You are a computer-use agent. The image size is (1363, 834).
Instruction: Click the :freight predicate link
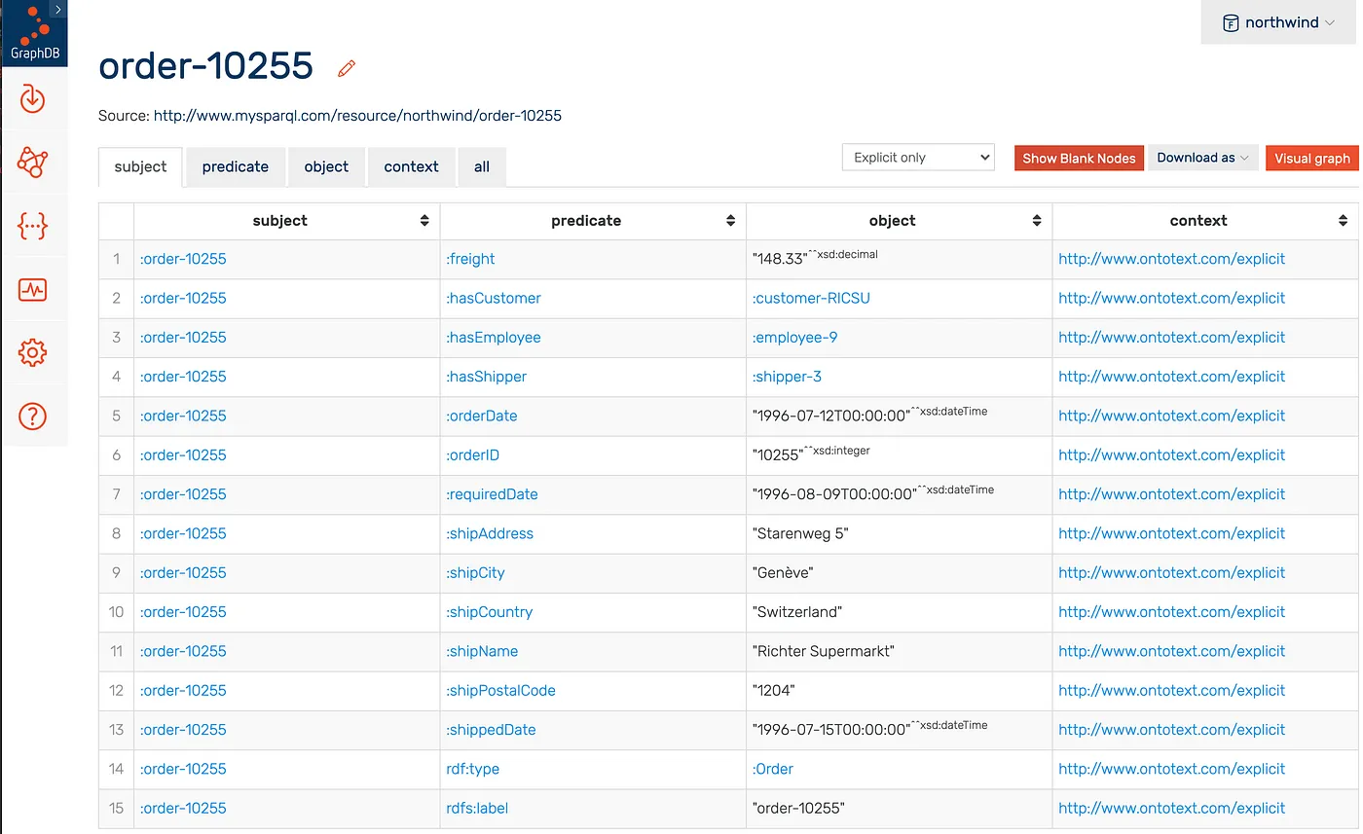click(x=470, y=259)
